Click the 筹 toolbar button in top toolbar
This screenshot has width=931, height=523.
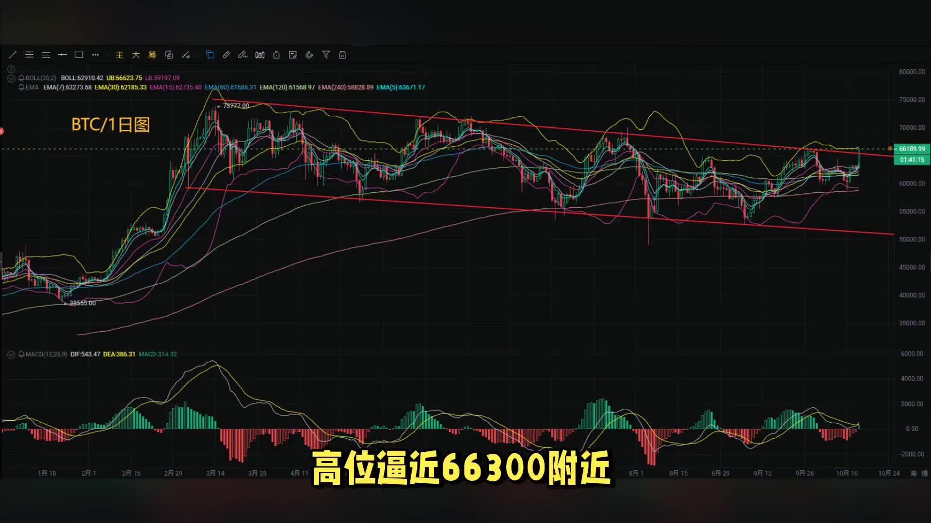coord(152,55)
